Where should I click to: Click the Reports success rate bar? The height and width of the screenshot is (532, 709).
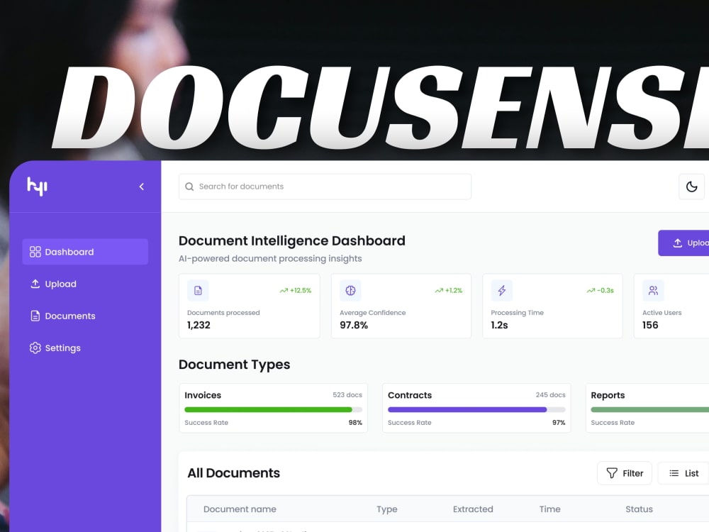649,409
